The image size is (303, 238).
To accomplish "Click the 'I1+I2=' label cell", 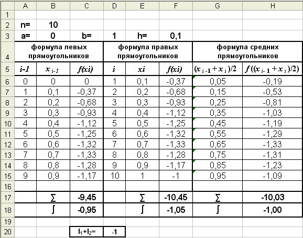I will coord(86,232).
